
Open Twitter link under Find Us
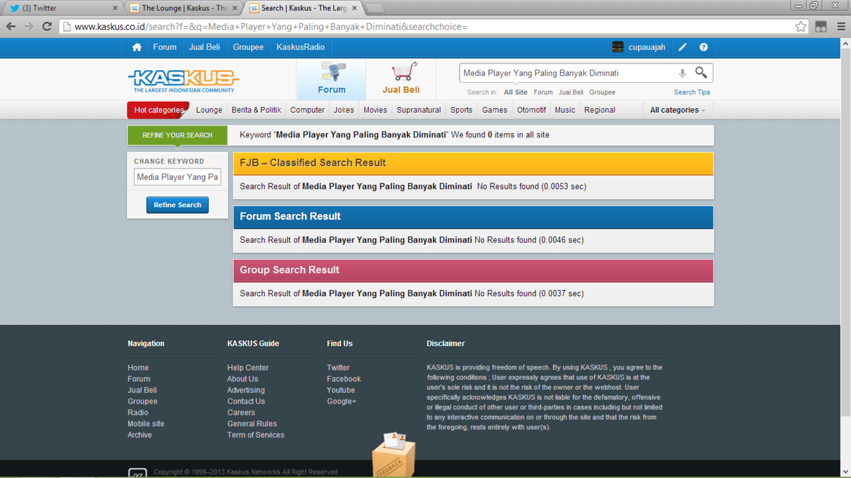coord(338,368)
